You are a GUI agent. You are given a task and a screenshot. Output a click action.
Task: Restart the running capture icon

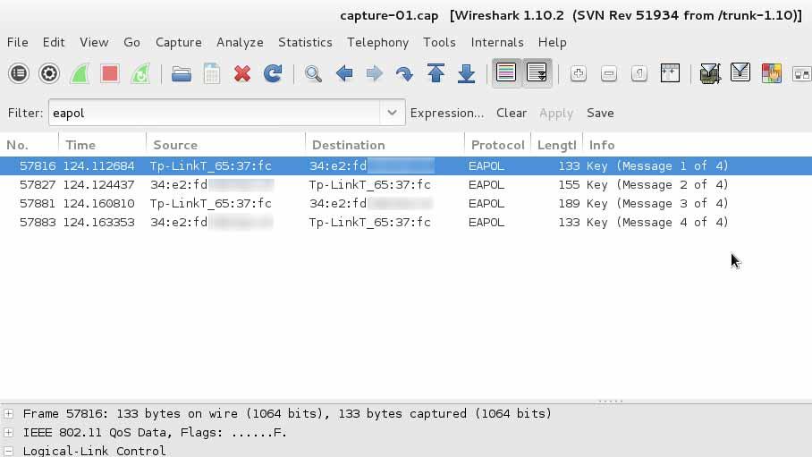[140, 73]
